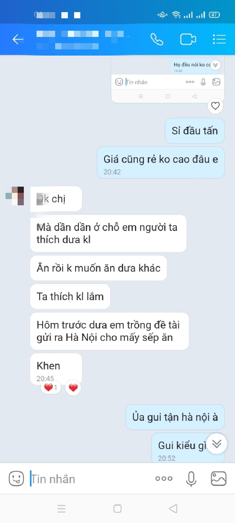Start a video call with the camera icon
The width and height of the screenshot is (235, 523).
tap(188, 40)
